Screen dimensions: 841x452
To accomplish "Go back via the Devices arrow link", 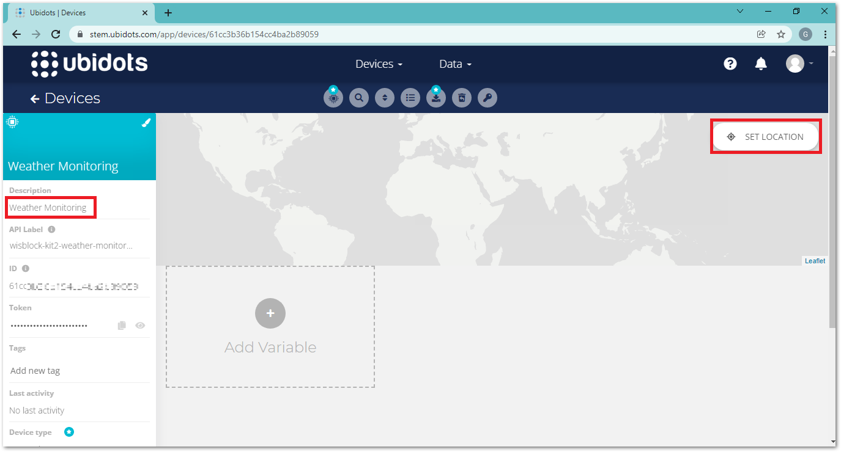I will [65, 98].
